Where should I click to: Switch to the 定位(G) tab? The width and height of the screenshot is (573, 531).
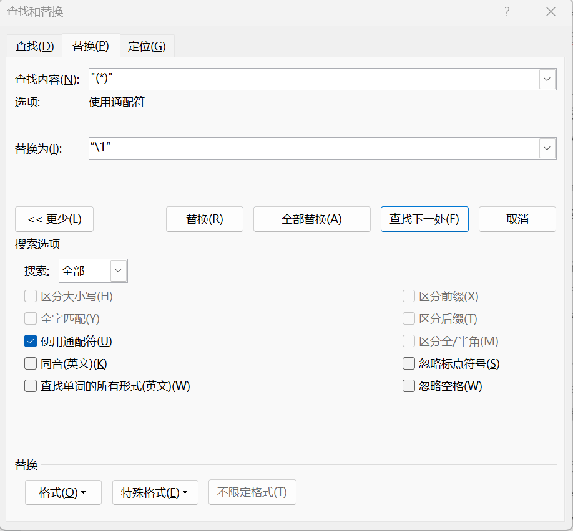point(147,46)
